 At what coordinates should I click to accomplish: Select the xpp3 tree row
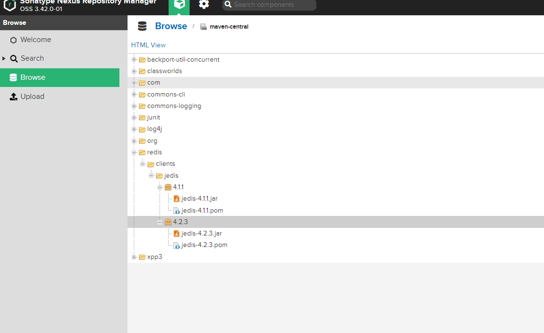[x=336, y=257]
